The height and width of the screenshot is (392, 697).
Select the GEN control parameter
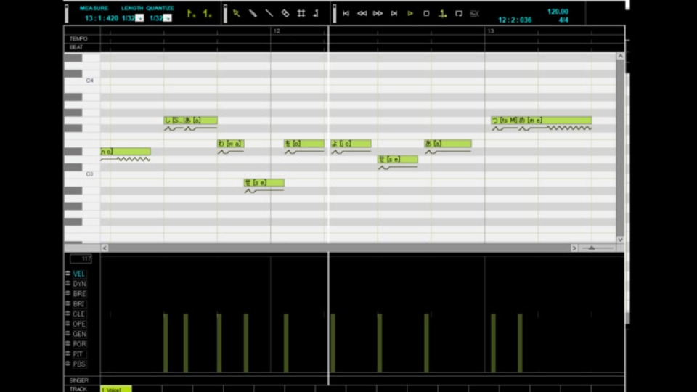tap(79, 334)
